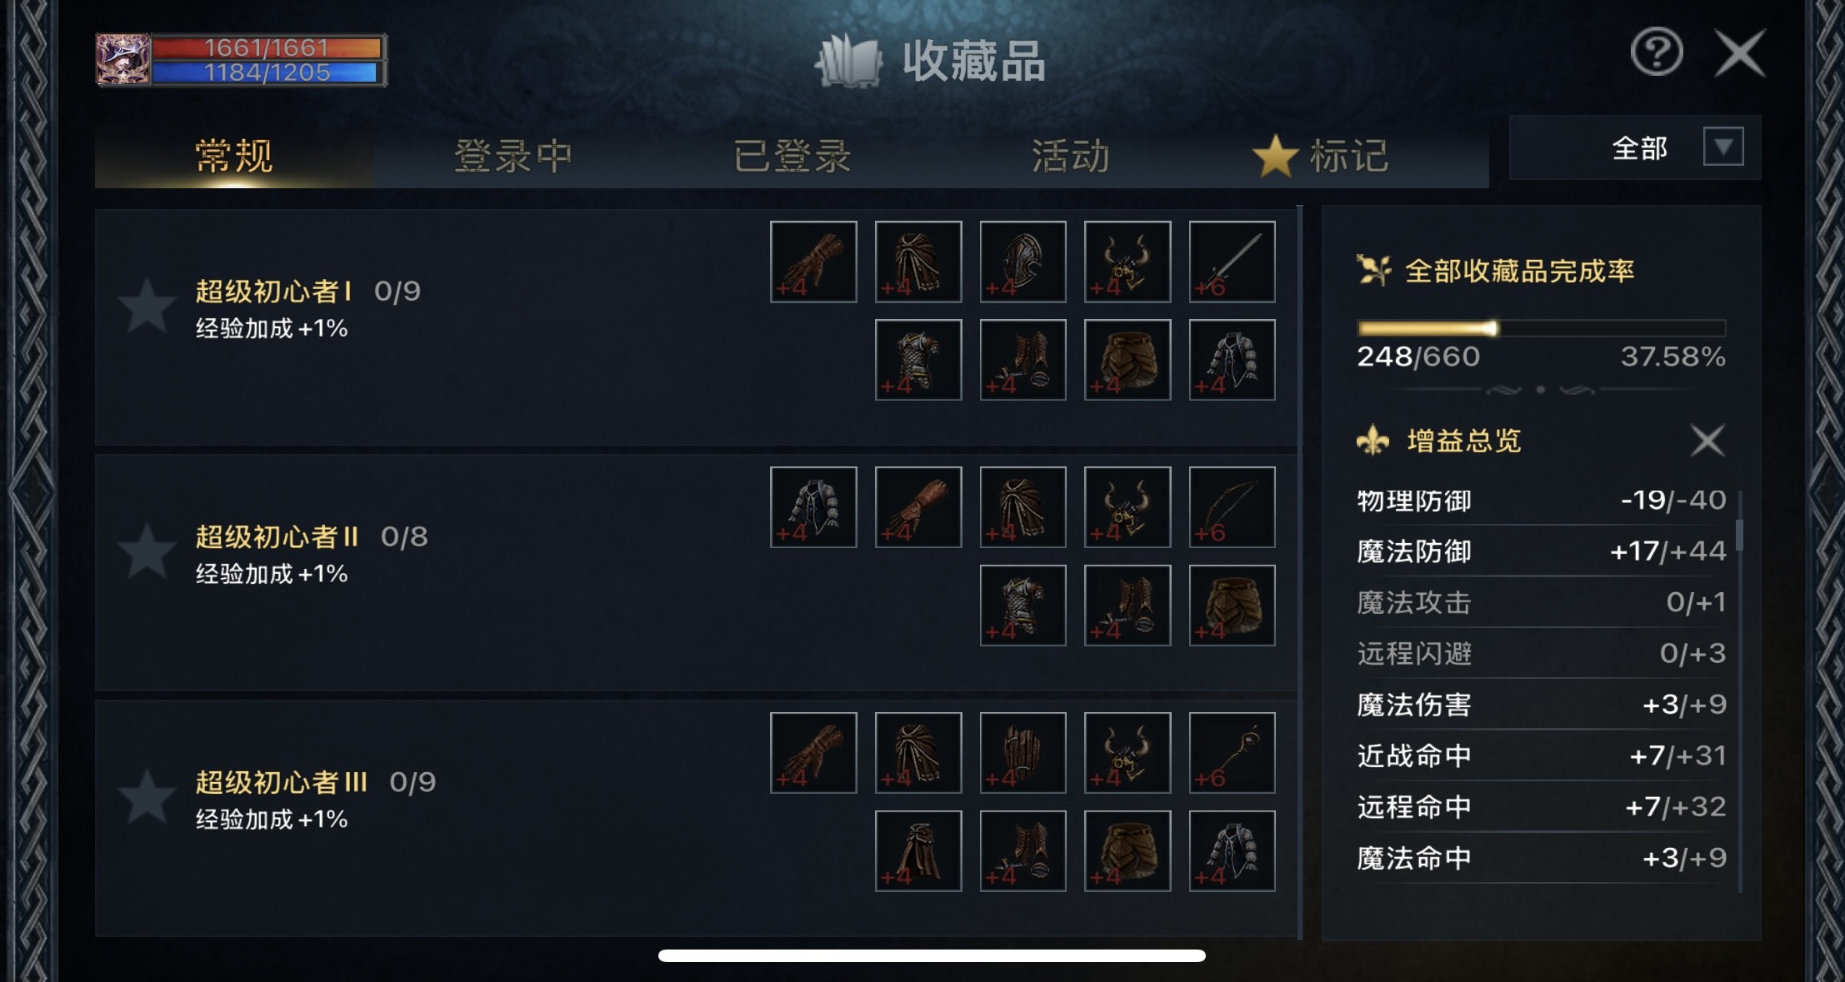Collapse the 增益总览 panel with its X
1845x982 pixels.
tap(1707, 440)
